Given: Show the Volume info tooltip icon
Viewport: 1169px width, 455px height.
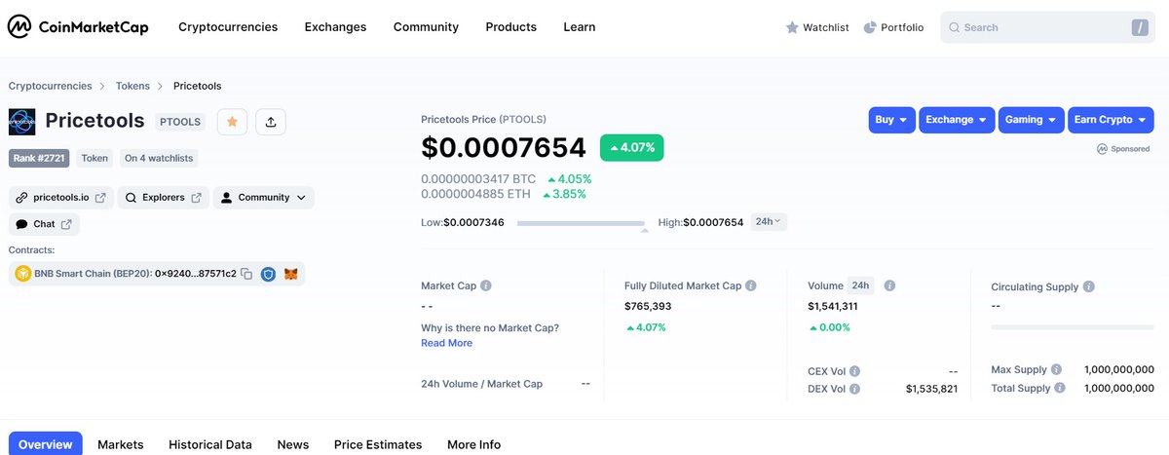Looking at the screenshot, I should [x=889, y=286].
